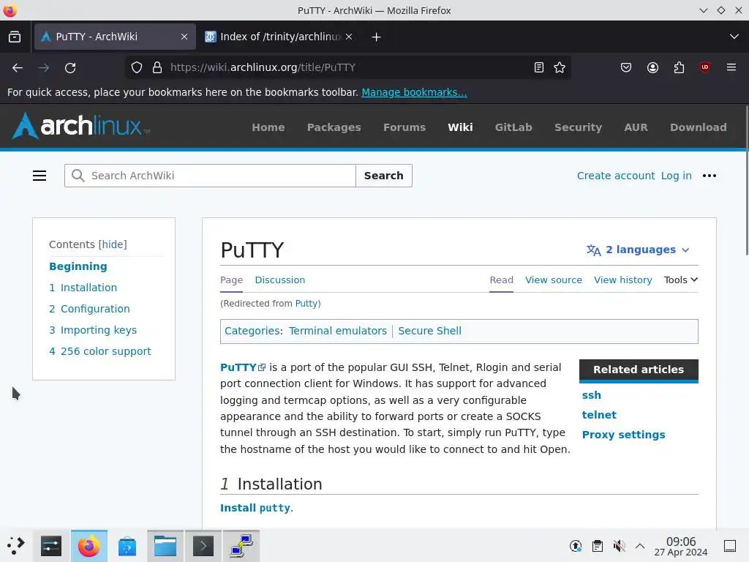Open the Secure Shell category
The height and width of the screenshot is (562, 749).
tap(429, 331)
